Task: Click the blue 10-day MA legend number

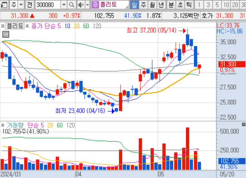Action: point(68,26)
